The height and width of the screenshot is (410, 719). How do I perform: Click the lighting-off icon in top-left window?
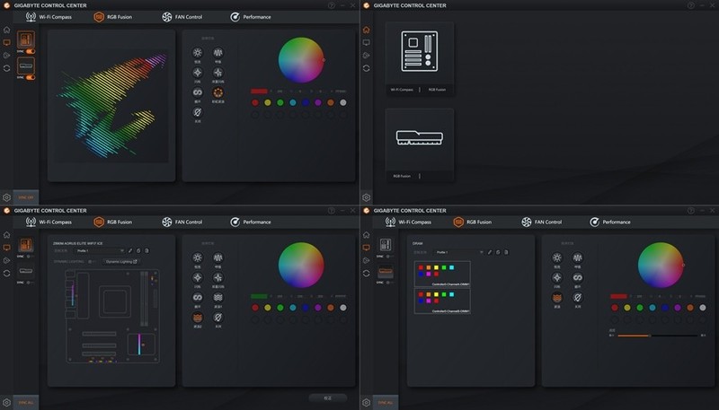tap(198, 111)
